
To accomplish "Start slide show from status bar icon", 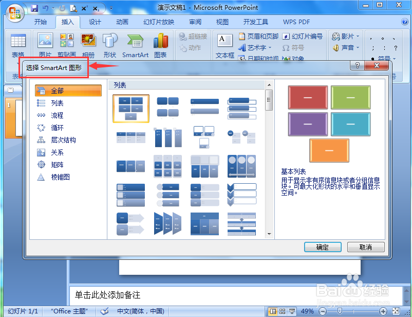I will (x=292, y=311).
